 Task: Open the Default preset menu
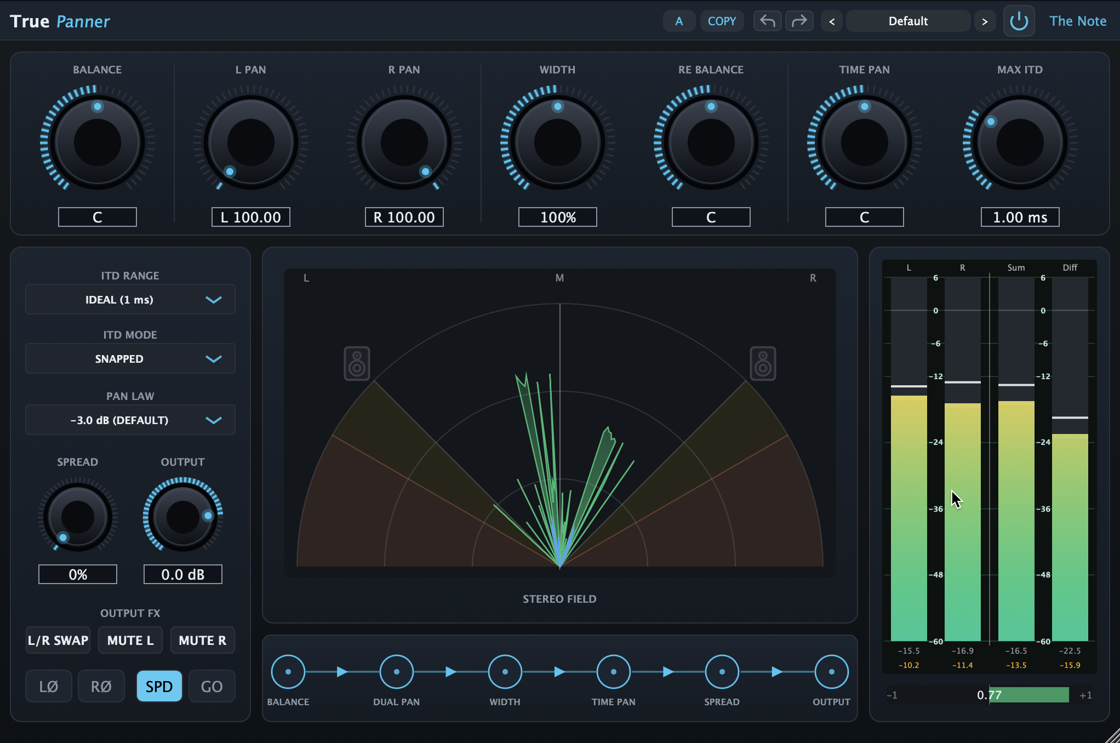tap(908, 21)
